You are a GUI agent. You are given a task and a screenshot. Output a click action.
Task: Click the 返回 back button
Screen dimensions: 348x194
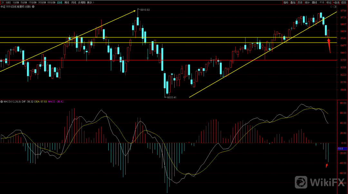click(344, 2)
